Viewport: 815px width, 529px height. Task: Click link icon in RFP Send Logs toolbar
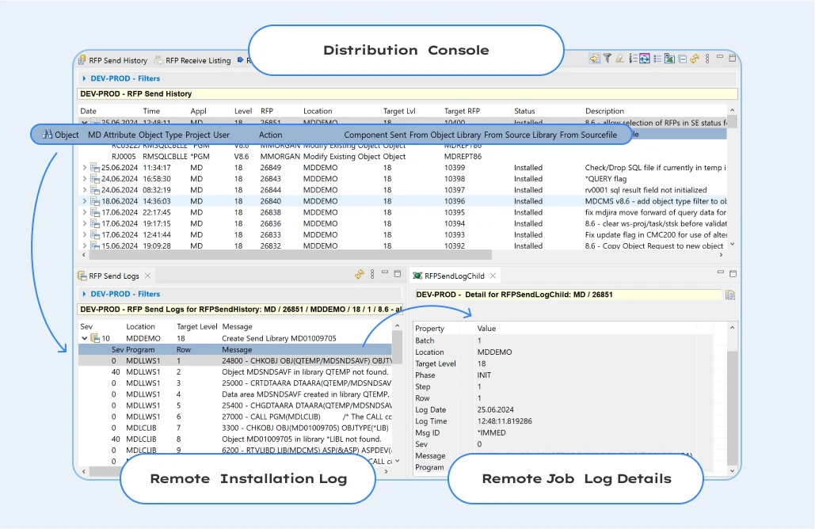[360, 275]
